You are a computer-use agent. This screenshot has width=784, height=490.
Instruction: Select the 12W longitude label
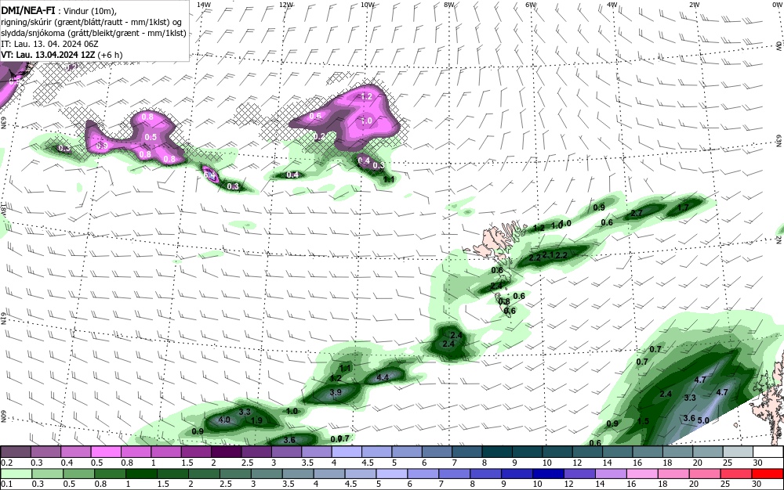[x=286, y=5]
